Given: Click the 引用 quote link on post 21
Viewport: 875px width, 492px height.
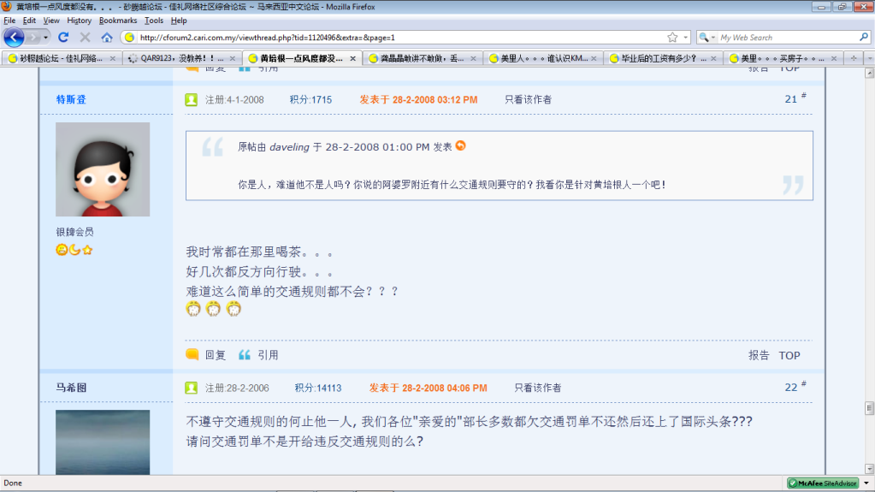Looking at the screenshot, I should 268,355.
